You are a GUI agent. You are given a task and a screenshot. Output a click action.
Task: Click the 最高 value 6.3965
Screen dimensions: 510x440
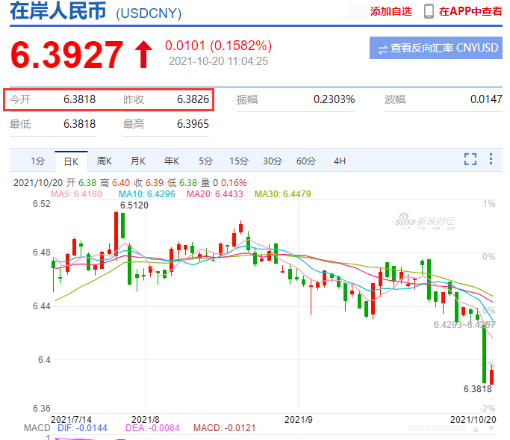193,124
